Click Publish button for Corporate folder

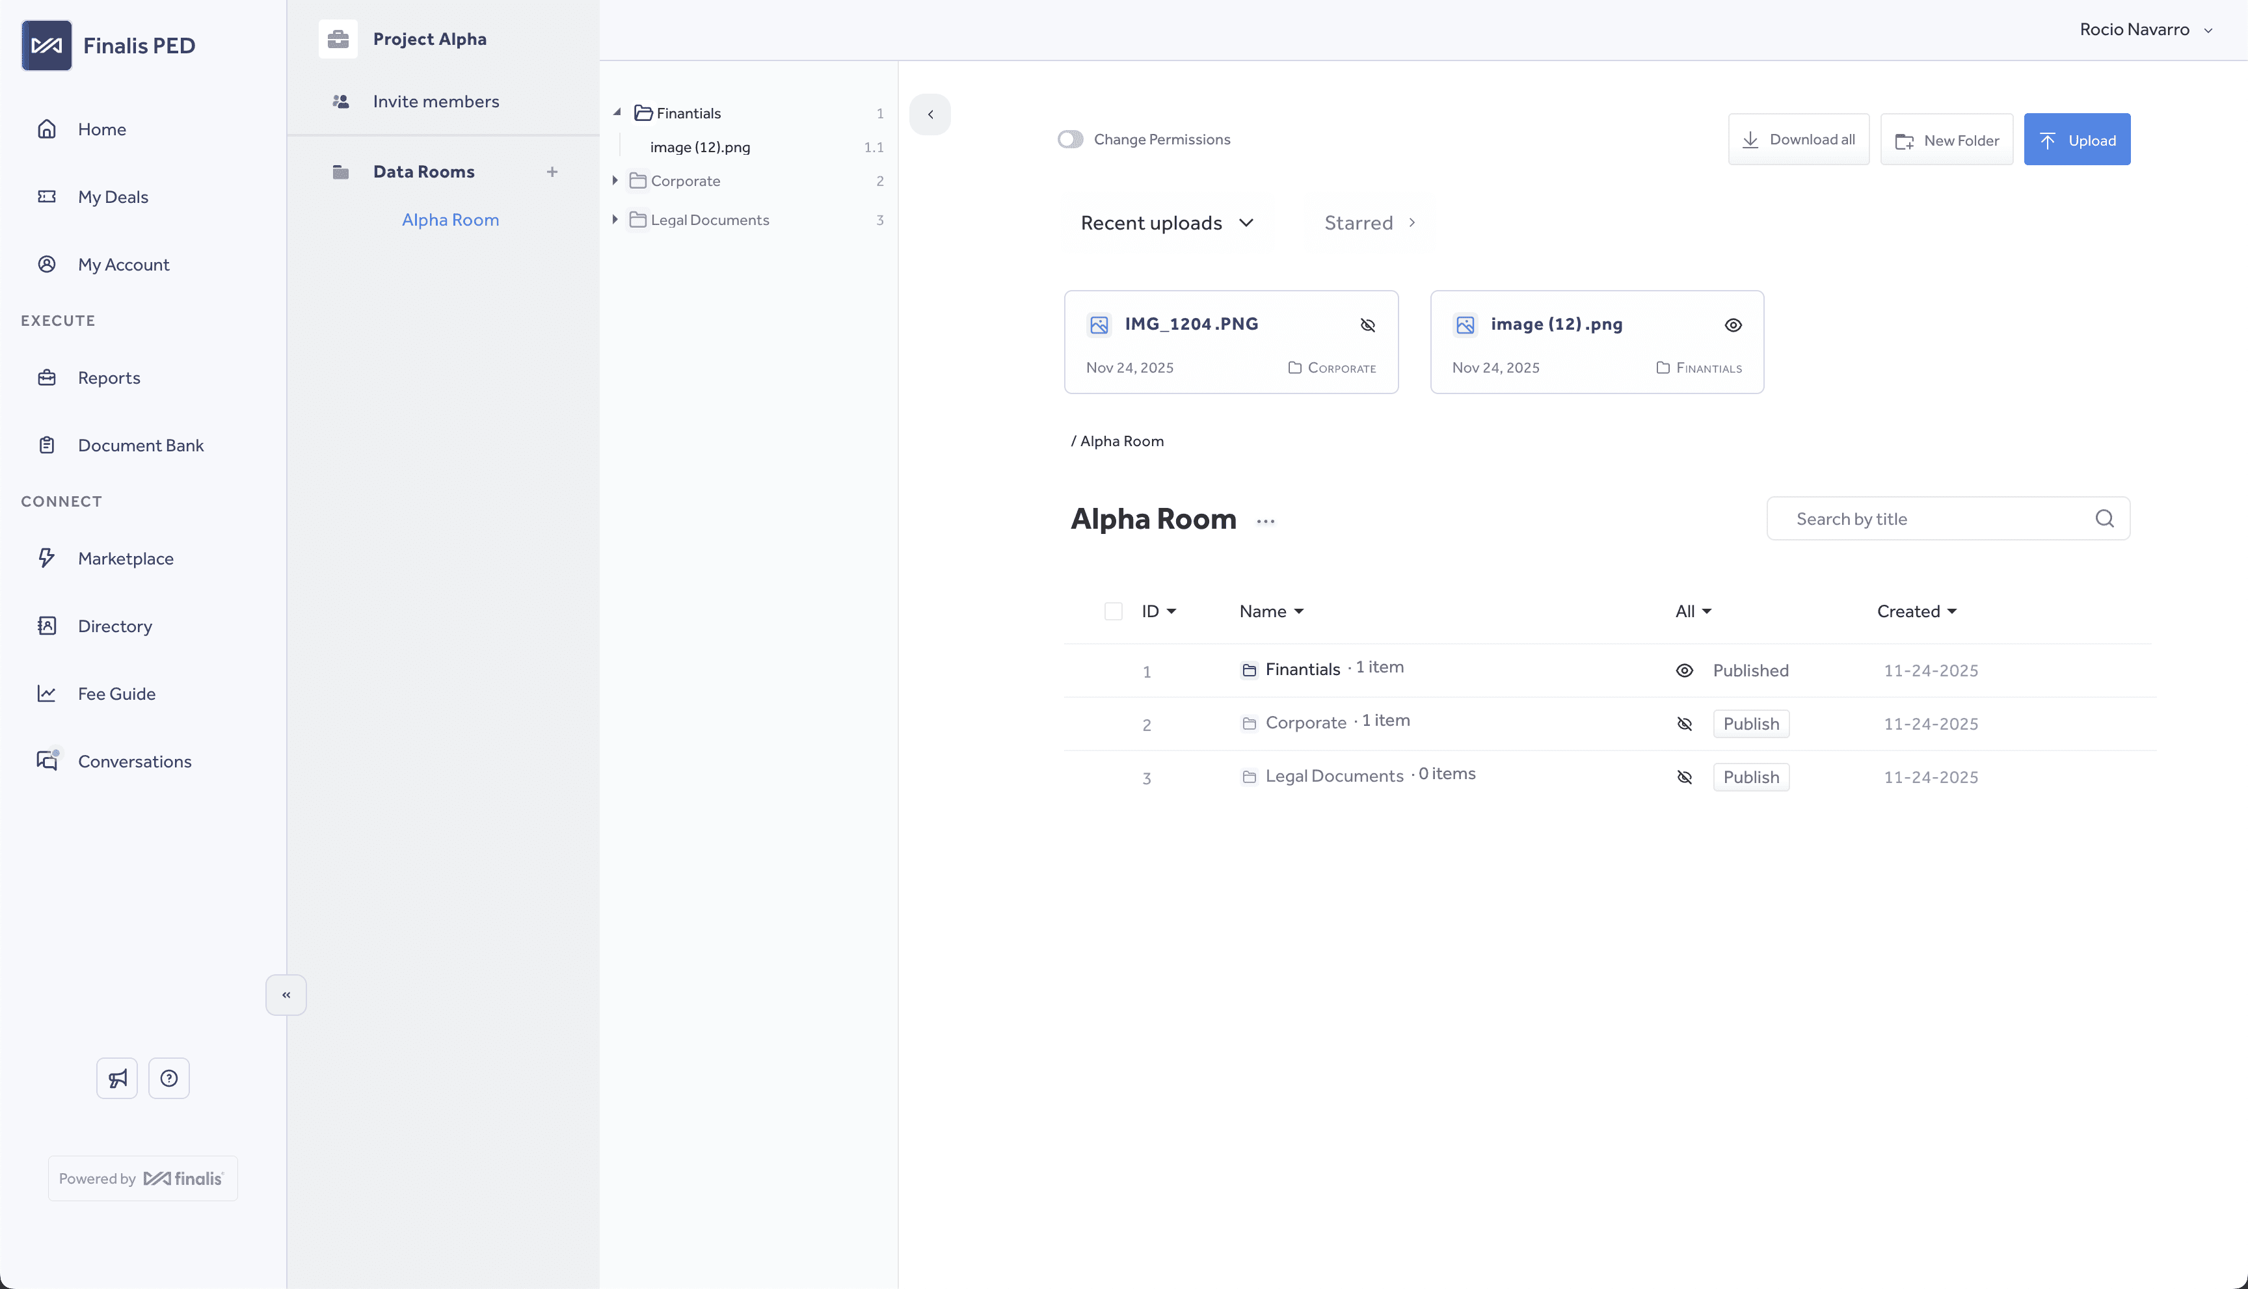[x=1750, y=724]
